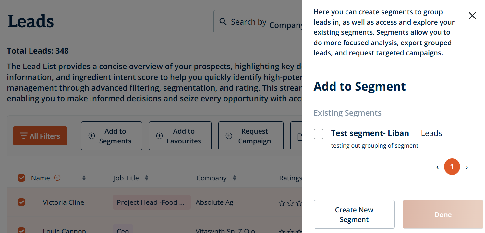Check the Test segment- Liban checkbox

[x=319, y=134]
